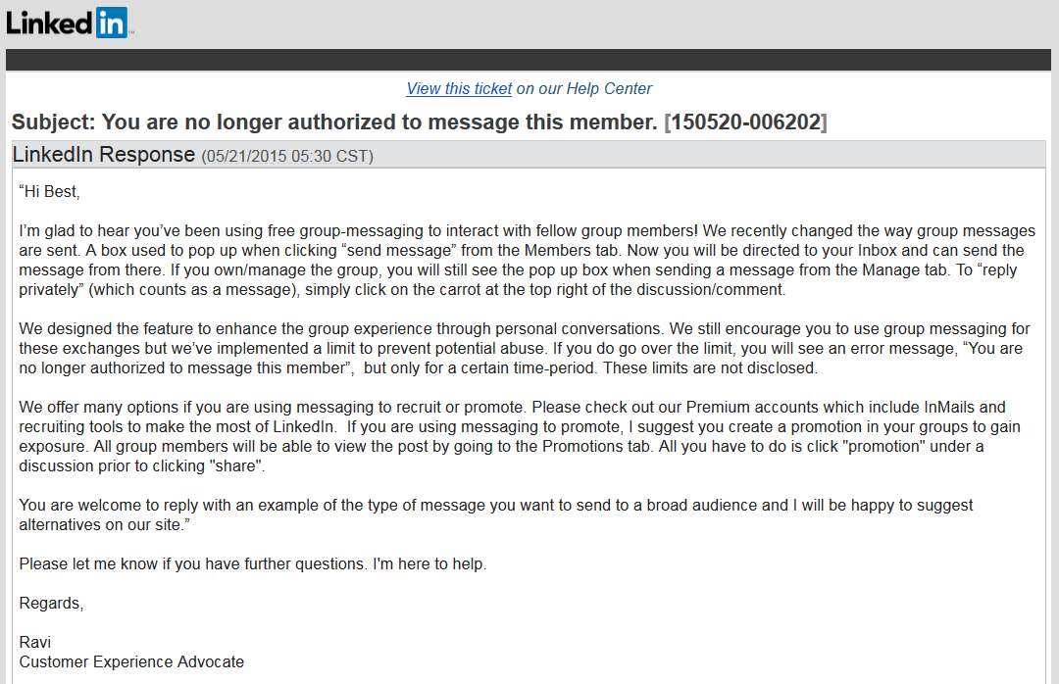Click the "on our Help Center" text

pyautogui.click(x=584, y=88)
